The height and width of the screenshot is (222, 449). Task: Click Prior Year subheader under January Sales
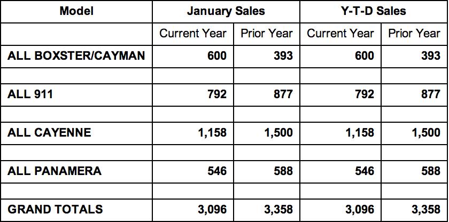(x=266, y=34)
